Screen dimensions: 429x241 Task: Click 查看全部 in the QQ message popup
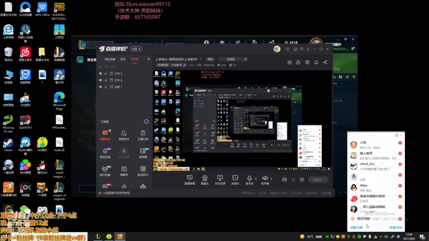click(396, 227)
